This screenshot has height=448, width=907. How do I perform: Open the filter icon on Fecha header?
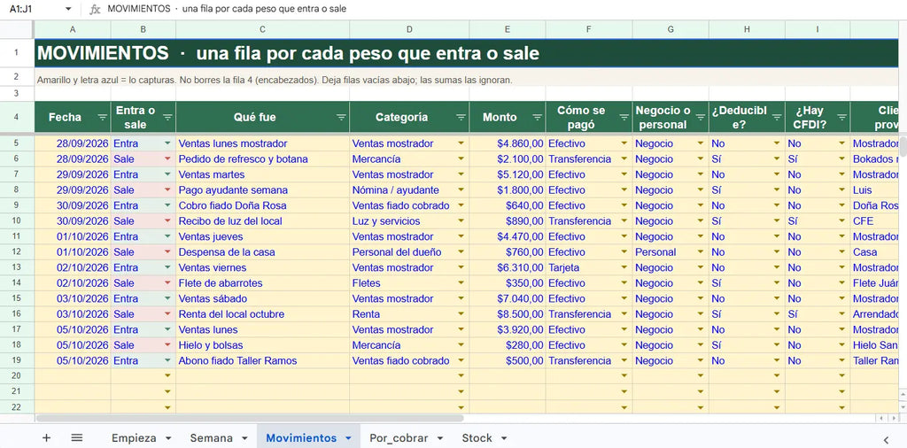tap(103, 118)
